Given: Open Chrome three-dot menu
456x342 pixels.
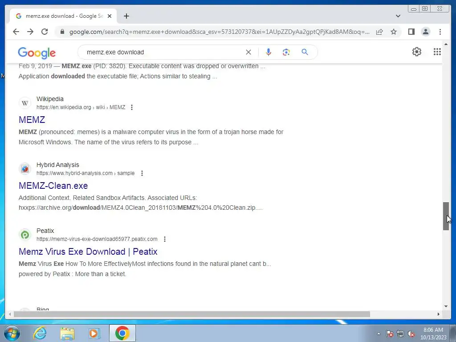Looking at the screenshot, I should pyautogui.click(x=440, y=32).
